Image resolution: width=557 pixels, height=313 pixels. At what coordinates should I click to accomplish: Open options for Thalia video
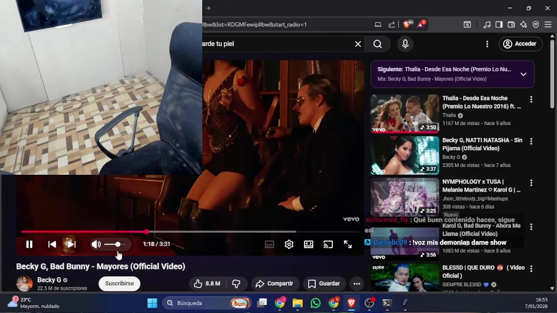point(531,100)
